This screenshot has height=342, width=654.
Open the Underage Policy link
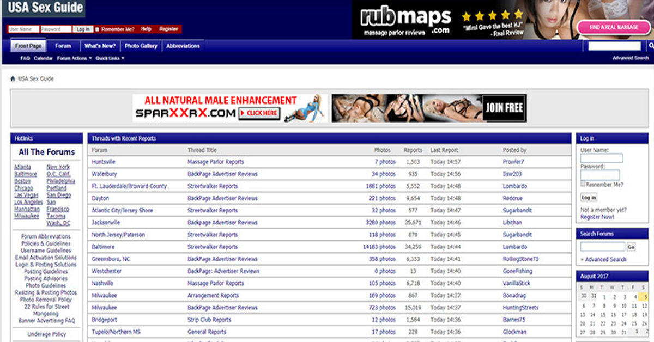click(x=47, y=334)
